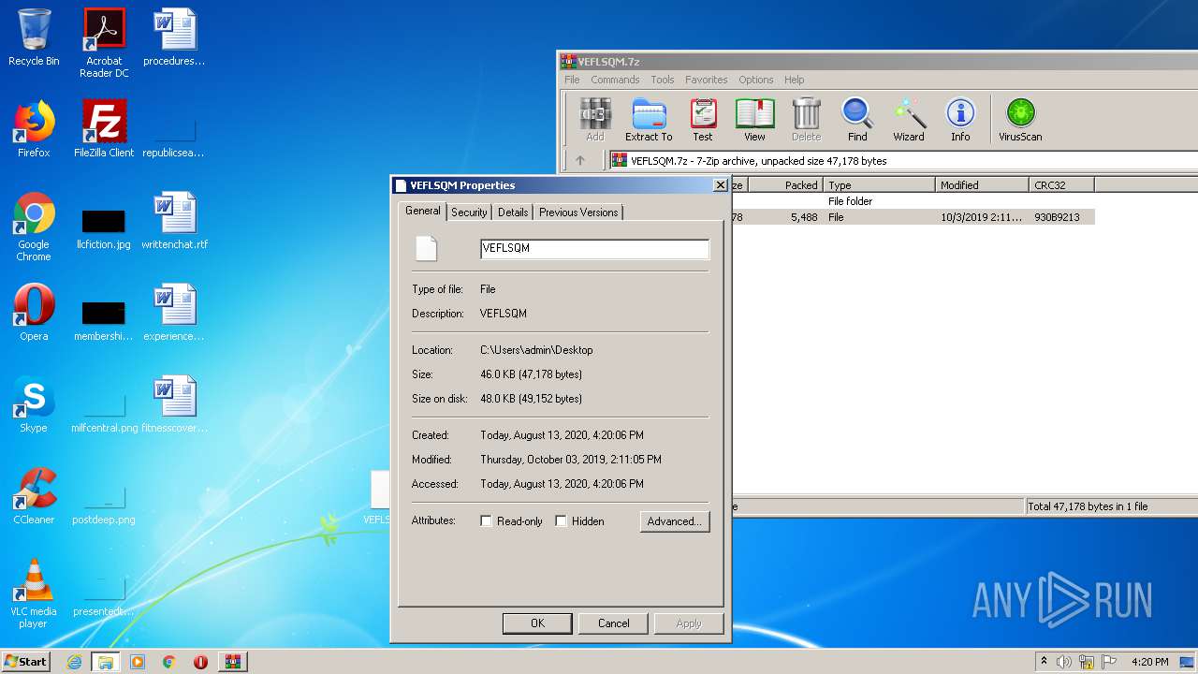Click the Chrome icon in the taskbar
The height and width of the screenshot is (674, 1198).
(169, 662)
